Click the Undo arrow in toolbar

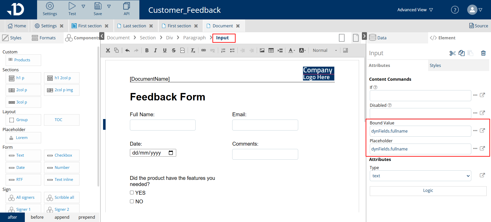[x=127, y=51]
